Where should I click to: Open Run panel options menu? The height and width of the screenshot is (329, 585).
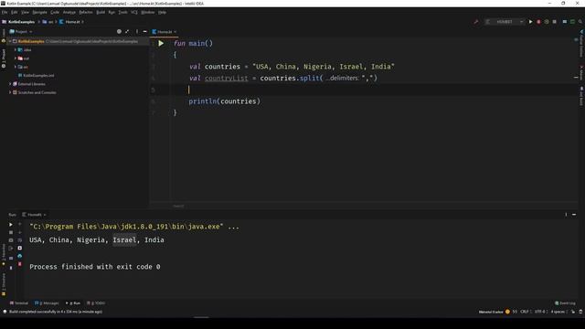(566, 215)
